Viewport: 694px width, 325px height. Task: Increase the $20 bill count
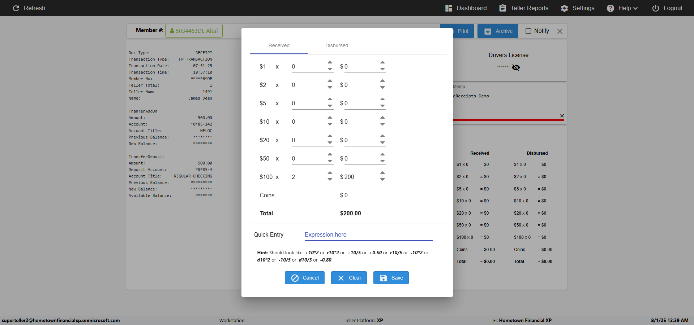pos(330,136)
